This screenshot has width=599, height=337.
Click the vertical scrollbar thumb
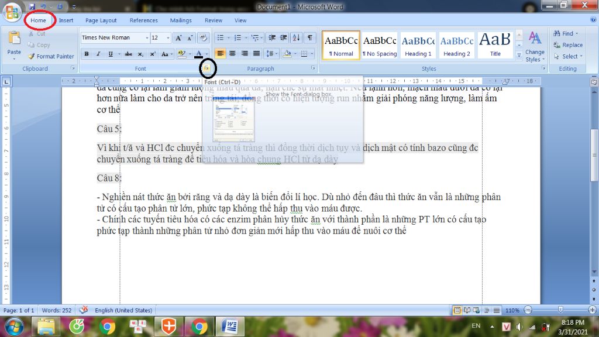594,155
